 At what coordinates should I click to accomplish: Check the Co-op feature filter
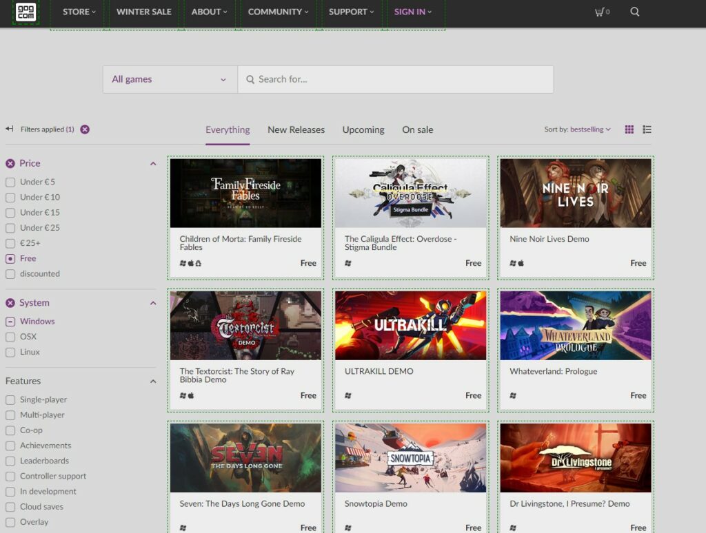click(10, 430)
